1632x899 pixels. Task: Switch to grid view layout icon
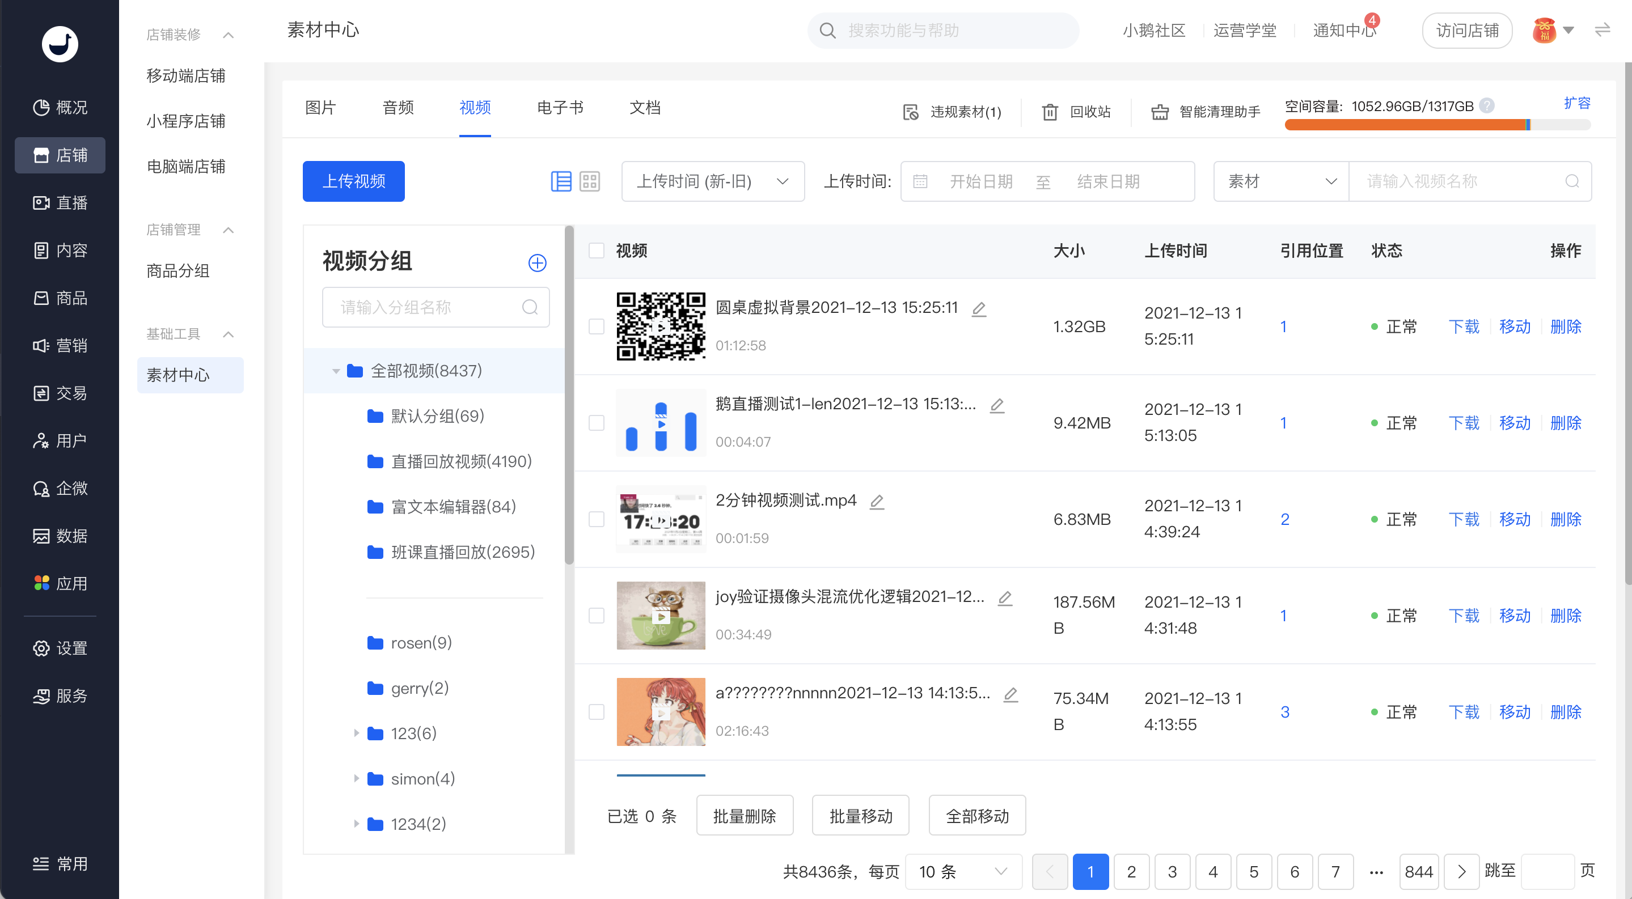[x=590, y=182]
